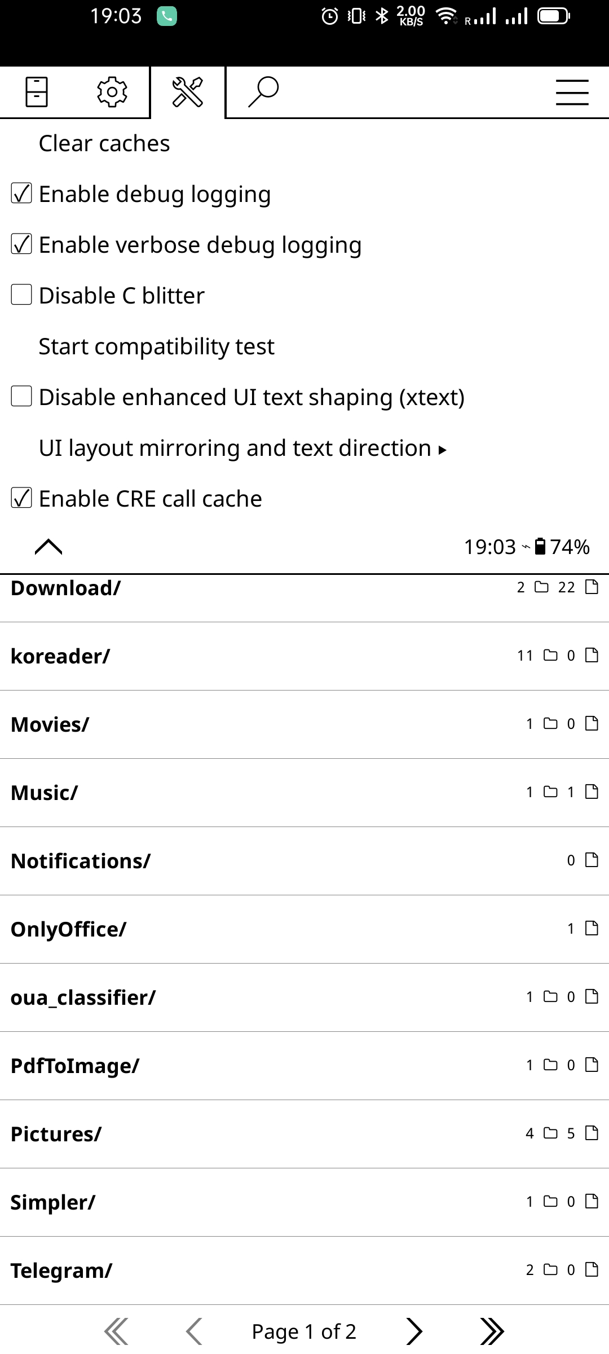
Task: Toggle Enable debug logging checkbox
Action: [x=21, y=194]
